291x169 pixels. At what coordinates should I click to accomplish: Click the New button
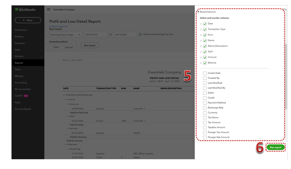pyautogui.click(x=28, y=20)
